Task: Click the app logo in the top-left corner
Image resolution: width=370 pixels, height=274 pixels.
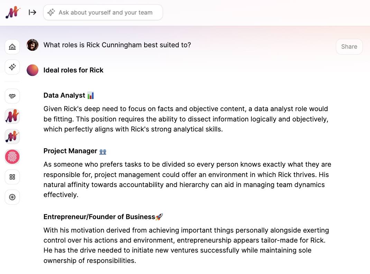Action: coord(12,13)
